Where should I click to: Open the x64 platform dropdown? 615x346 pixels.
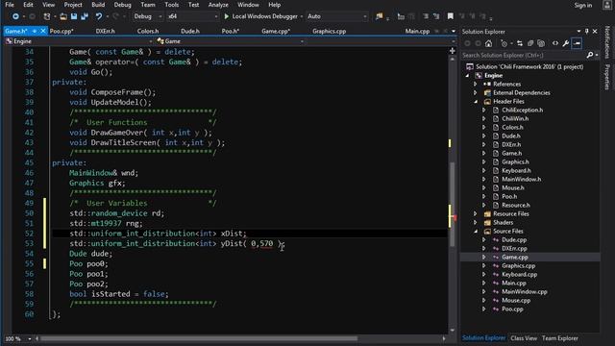pyautogui.click(x=192, y=16)
